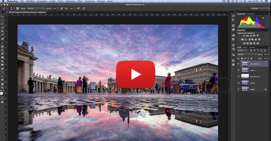Select the Brush tool in toolbox

pyautogui.click(x=2, y=43)
